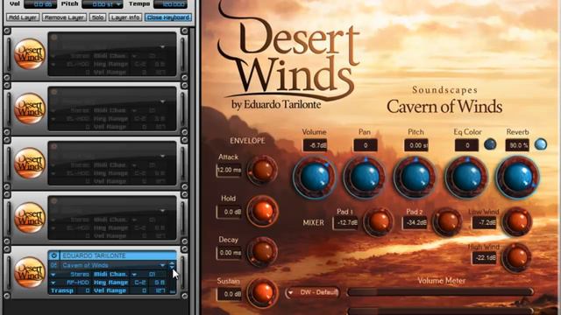Open the patch dropdown on the topmost dimmed layer
This screenshot has height=315, width=561.
coord(162,46)
